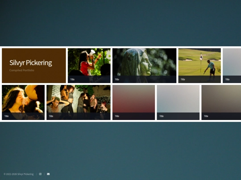
Task: Open the veiled statue photo tile
Action: [144, 65]
